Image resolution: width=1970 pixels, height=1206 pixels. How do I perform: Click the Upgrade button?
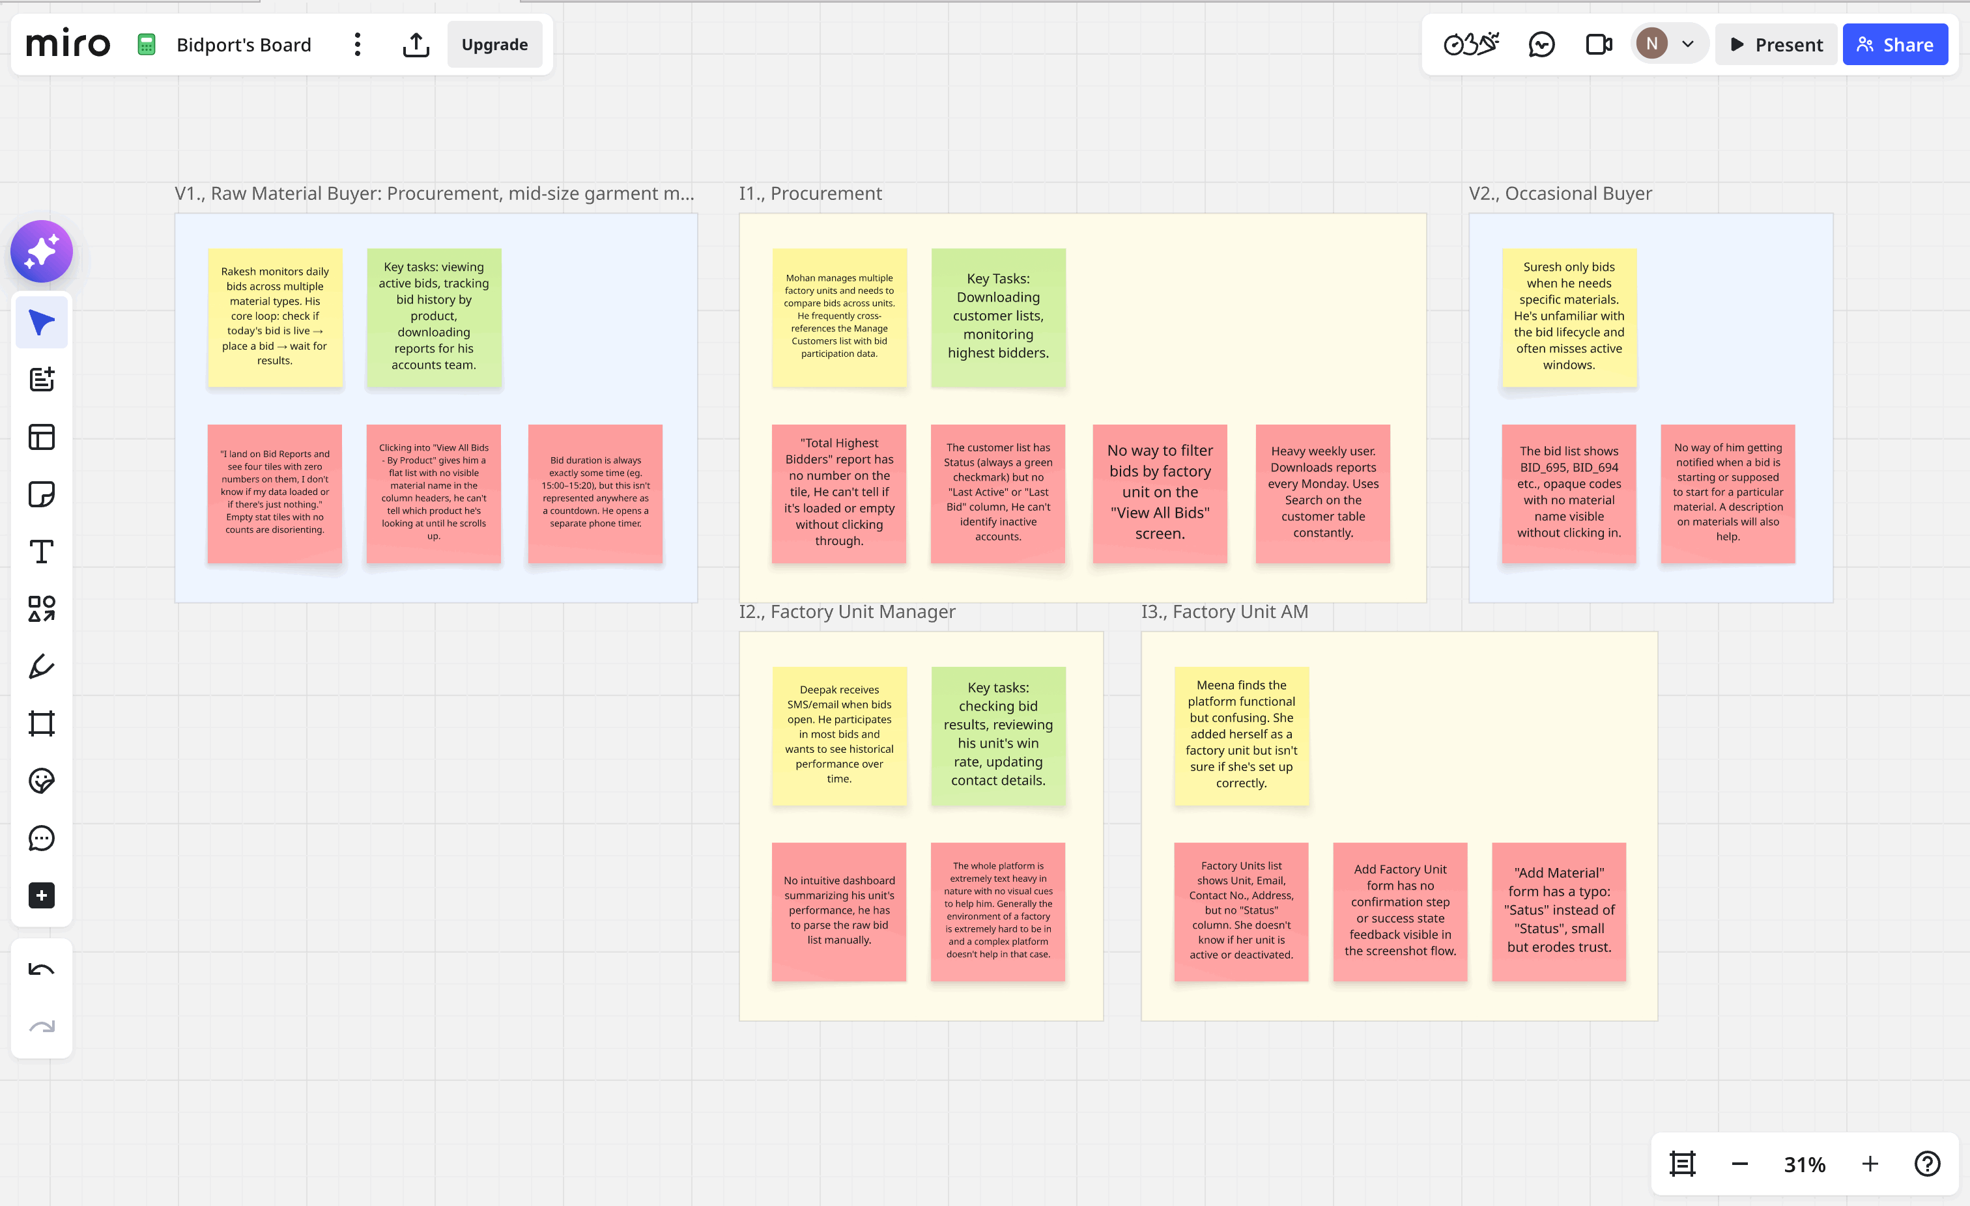tap(494, 45)
